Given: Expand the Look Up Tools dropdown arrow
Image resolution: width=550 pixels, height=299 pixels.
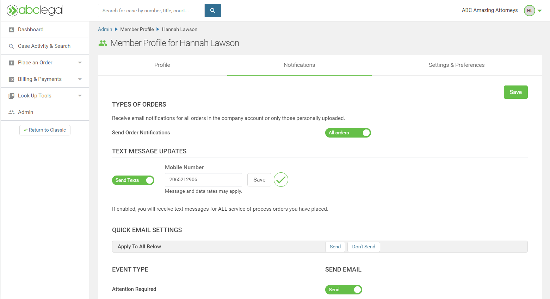Looking at the screenshot, I should (x=80, y=96).
